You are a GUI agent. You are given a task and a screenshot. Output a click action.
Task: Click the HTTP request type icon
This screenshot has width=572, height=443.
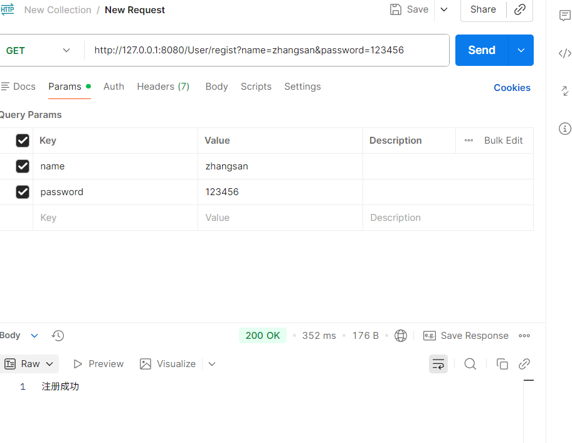7,9
